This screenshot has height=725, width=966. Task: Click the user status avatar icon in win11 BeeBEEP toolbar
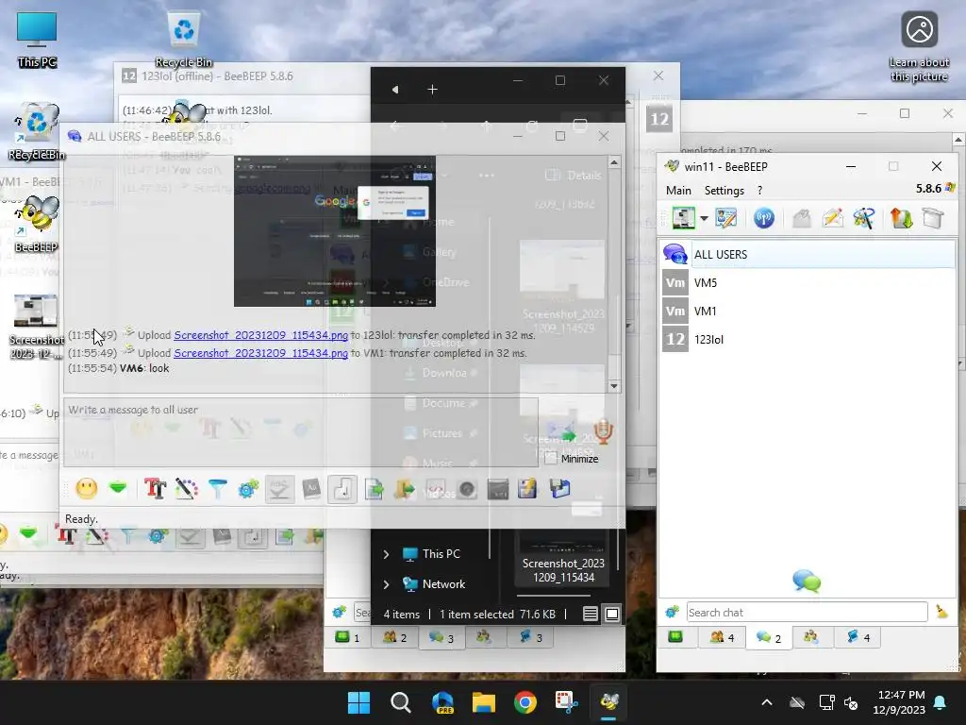[683, 218]
